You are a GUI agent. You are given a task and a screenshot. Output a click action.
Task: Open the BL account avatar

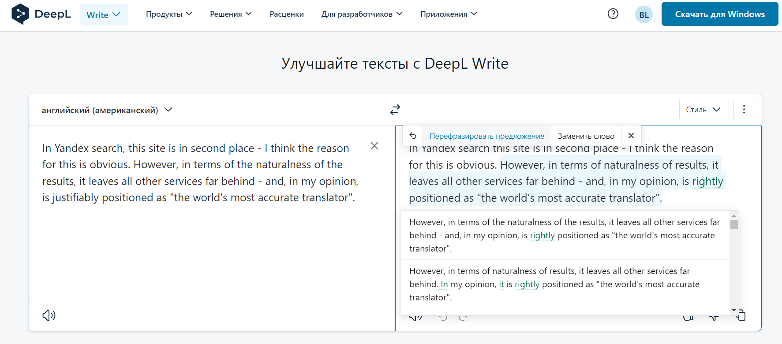[x=644, y=15]
